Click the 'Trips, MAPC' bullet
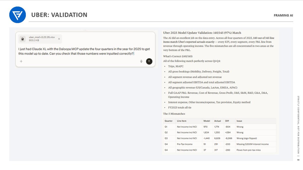Viewport: 303px width, 170px height. tap(176, 66)
